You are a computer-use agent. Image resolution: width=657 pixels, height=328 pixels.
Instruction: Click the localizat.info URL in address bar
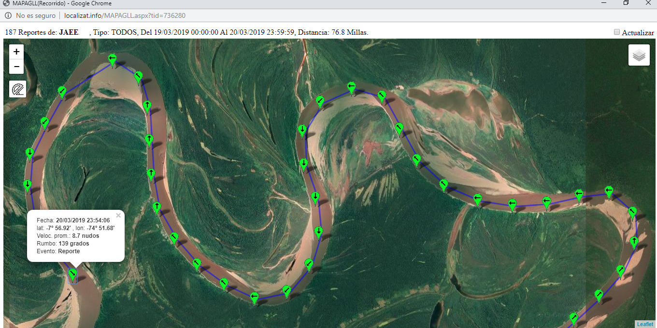coord(125,15)
